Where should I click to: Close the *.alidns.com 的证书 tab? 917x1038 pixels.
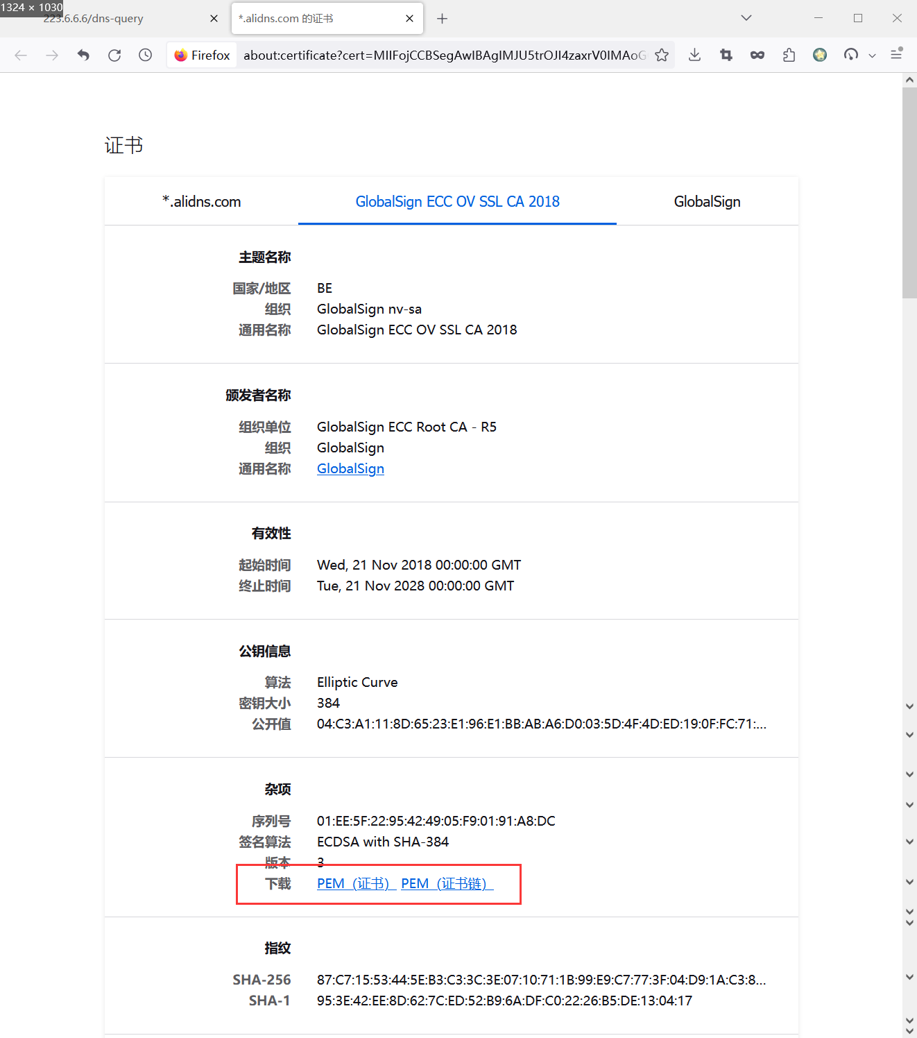pyautogui.click(x=410, y=19)
